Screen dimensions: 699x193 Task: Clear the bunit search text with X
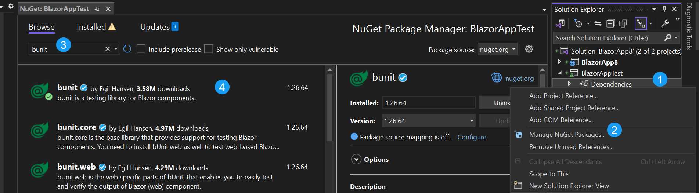pos(108,49)
